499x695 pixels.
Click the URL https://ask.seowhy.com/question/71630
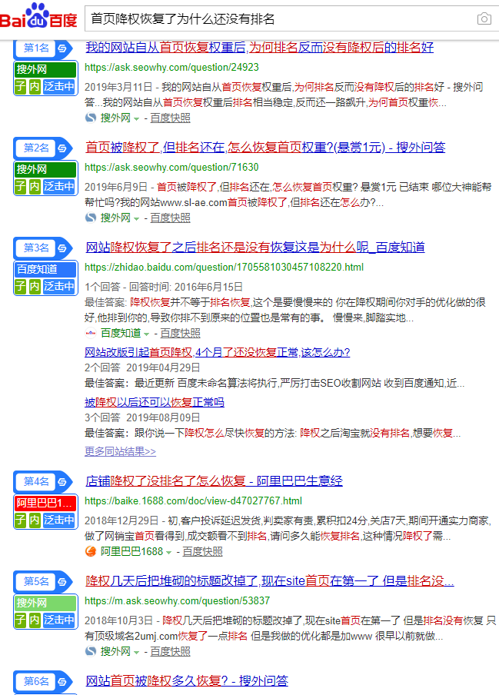click(x=171, y=167)
